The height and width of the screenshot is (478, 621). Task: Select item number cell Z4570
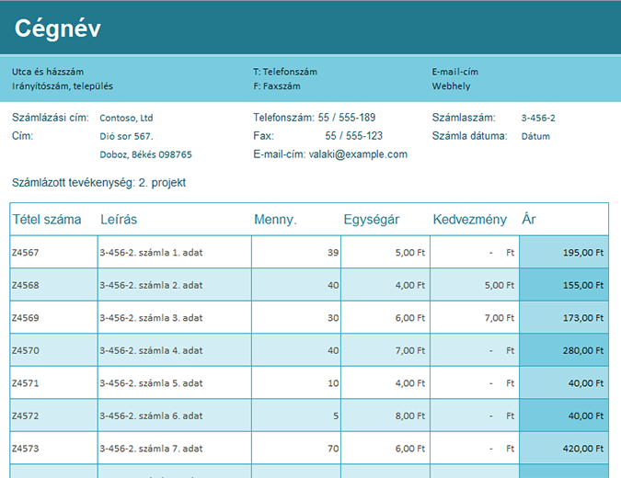pos(53,350)
